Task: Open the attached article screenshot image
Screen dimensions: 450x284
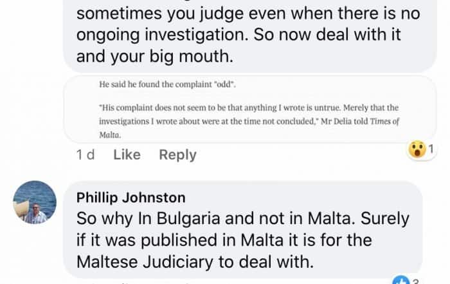Action: [244, 108]
